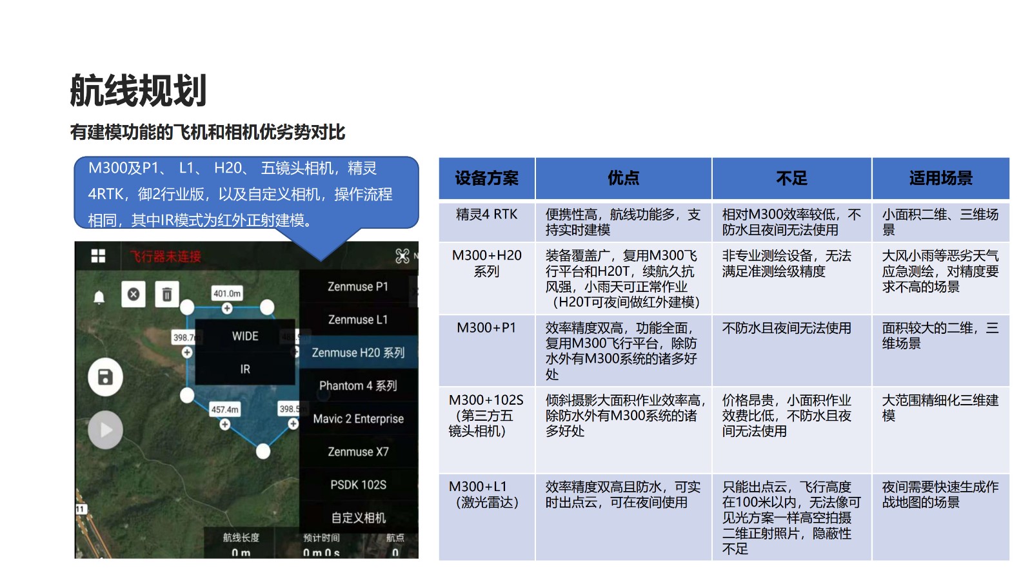
Task: Open the grid menu icon in the top bar
Action: pyautogui.click(x=98, y=256)
